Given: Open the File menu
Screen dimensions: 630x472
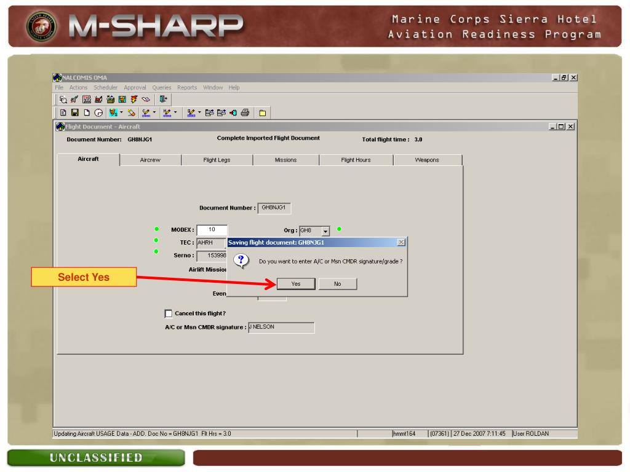Looking at the screenshot, I should [x=59, y=87].
